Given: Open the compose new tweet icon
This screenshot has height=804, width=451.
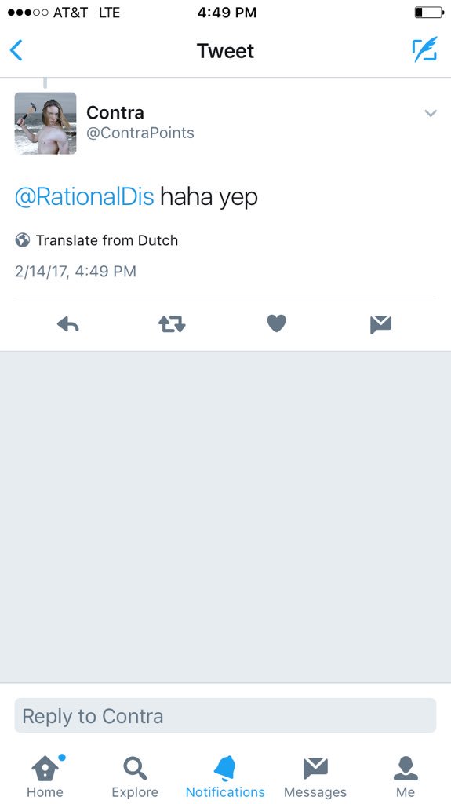Looking at the screenshot, I should coord(425,49).
